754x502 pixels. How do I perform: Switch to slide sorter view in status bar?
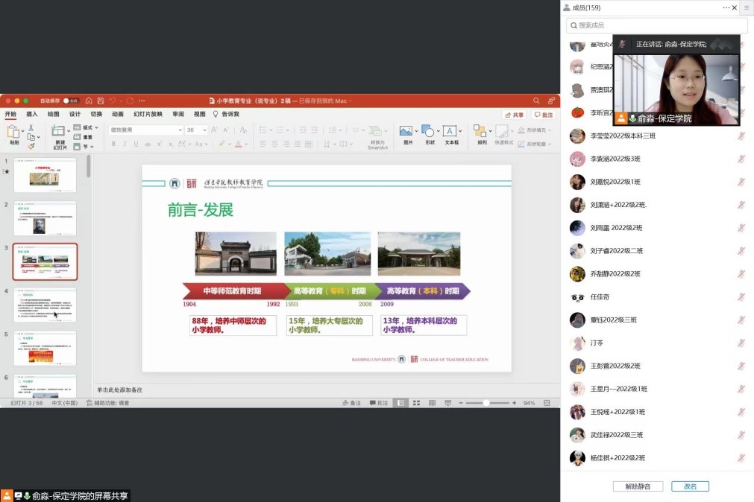[416, 403]
